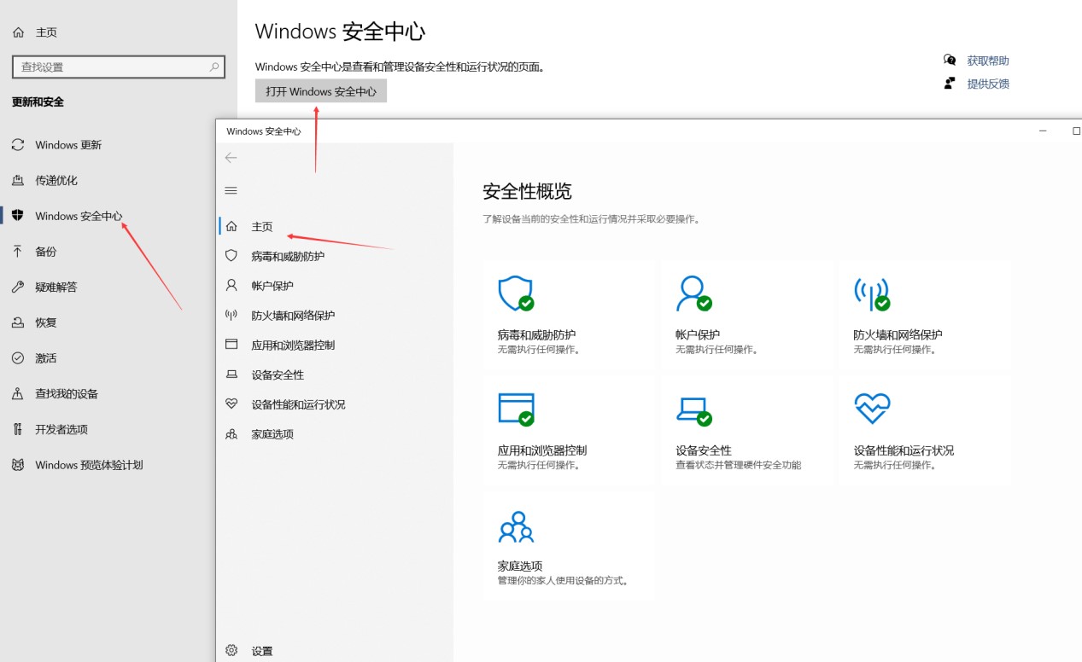Go to 主页 at top of settings
Viewport: 1082px width, 662px height.
pos(45,32)
